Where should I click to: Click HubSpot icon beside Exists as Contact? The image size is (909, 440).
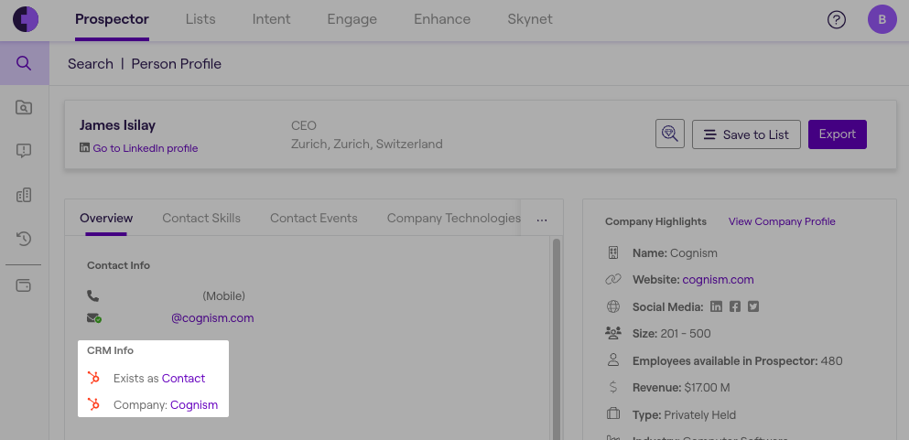(93, 378)
